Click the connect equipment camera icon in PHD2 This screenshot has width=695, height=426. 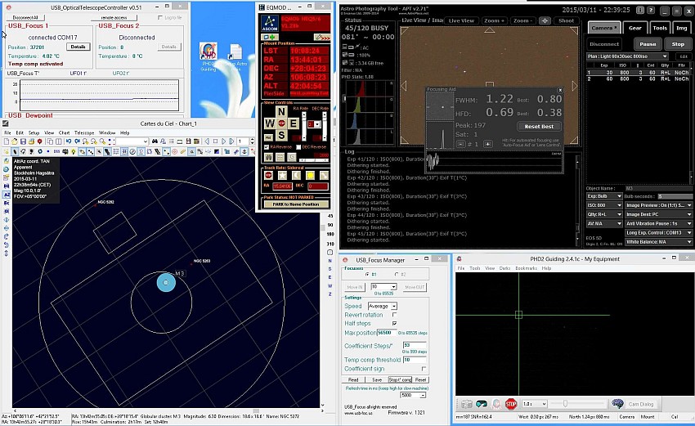pos(466,404)
